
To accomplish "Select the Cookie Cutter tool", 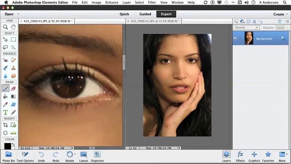I will 5,133.
